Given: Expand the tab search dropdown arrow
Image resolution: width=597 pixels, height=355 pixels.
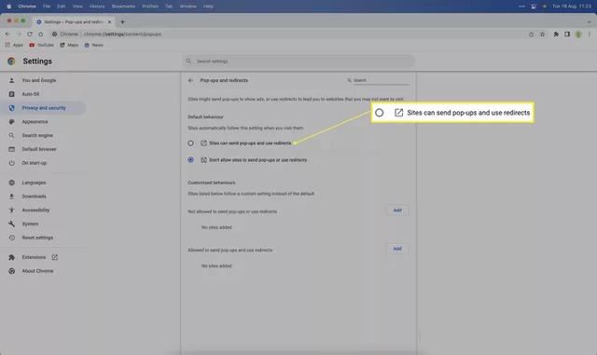Looking at the screenshot, I should (x=589, y=22).
